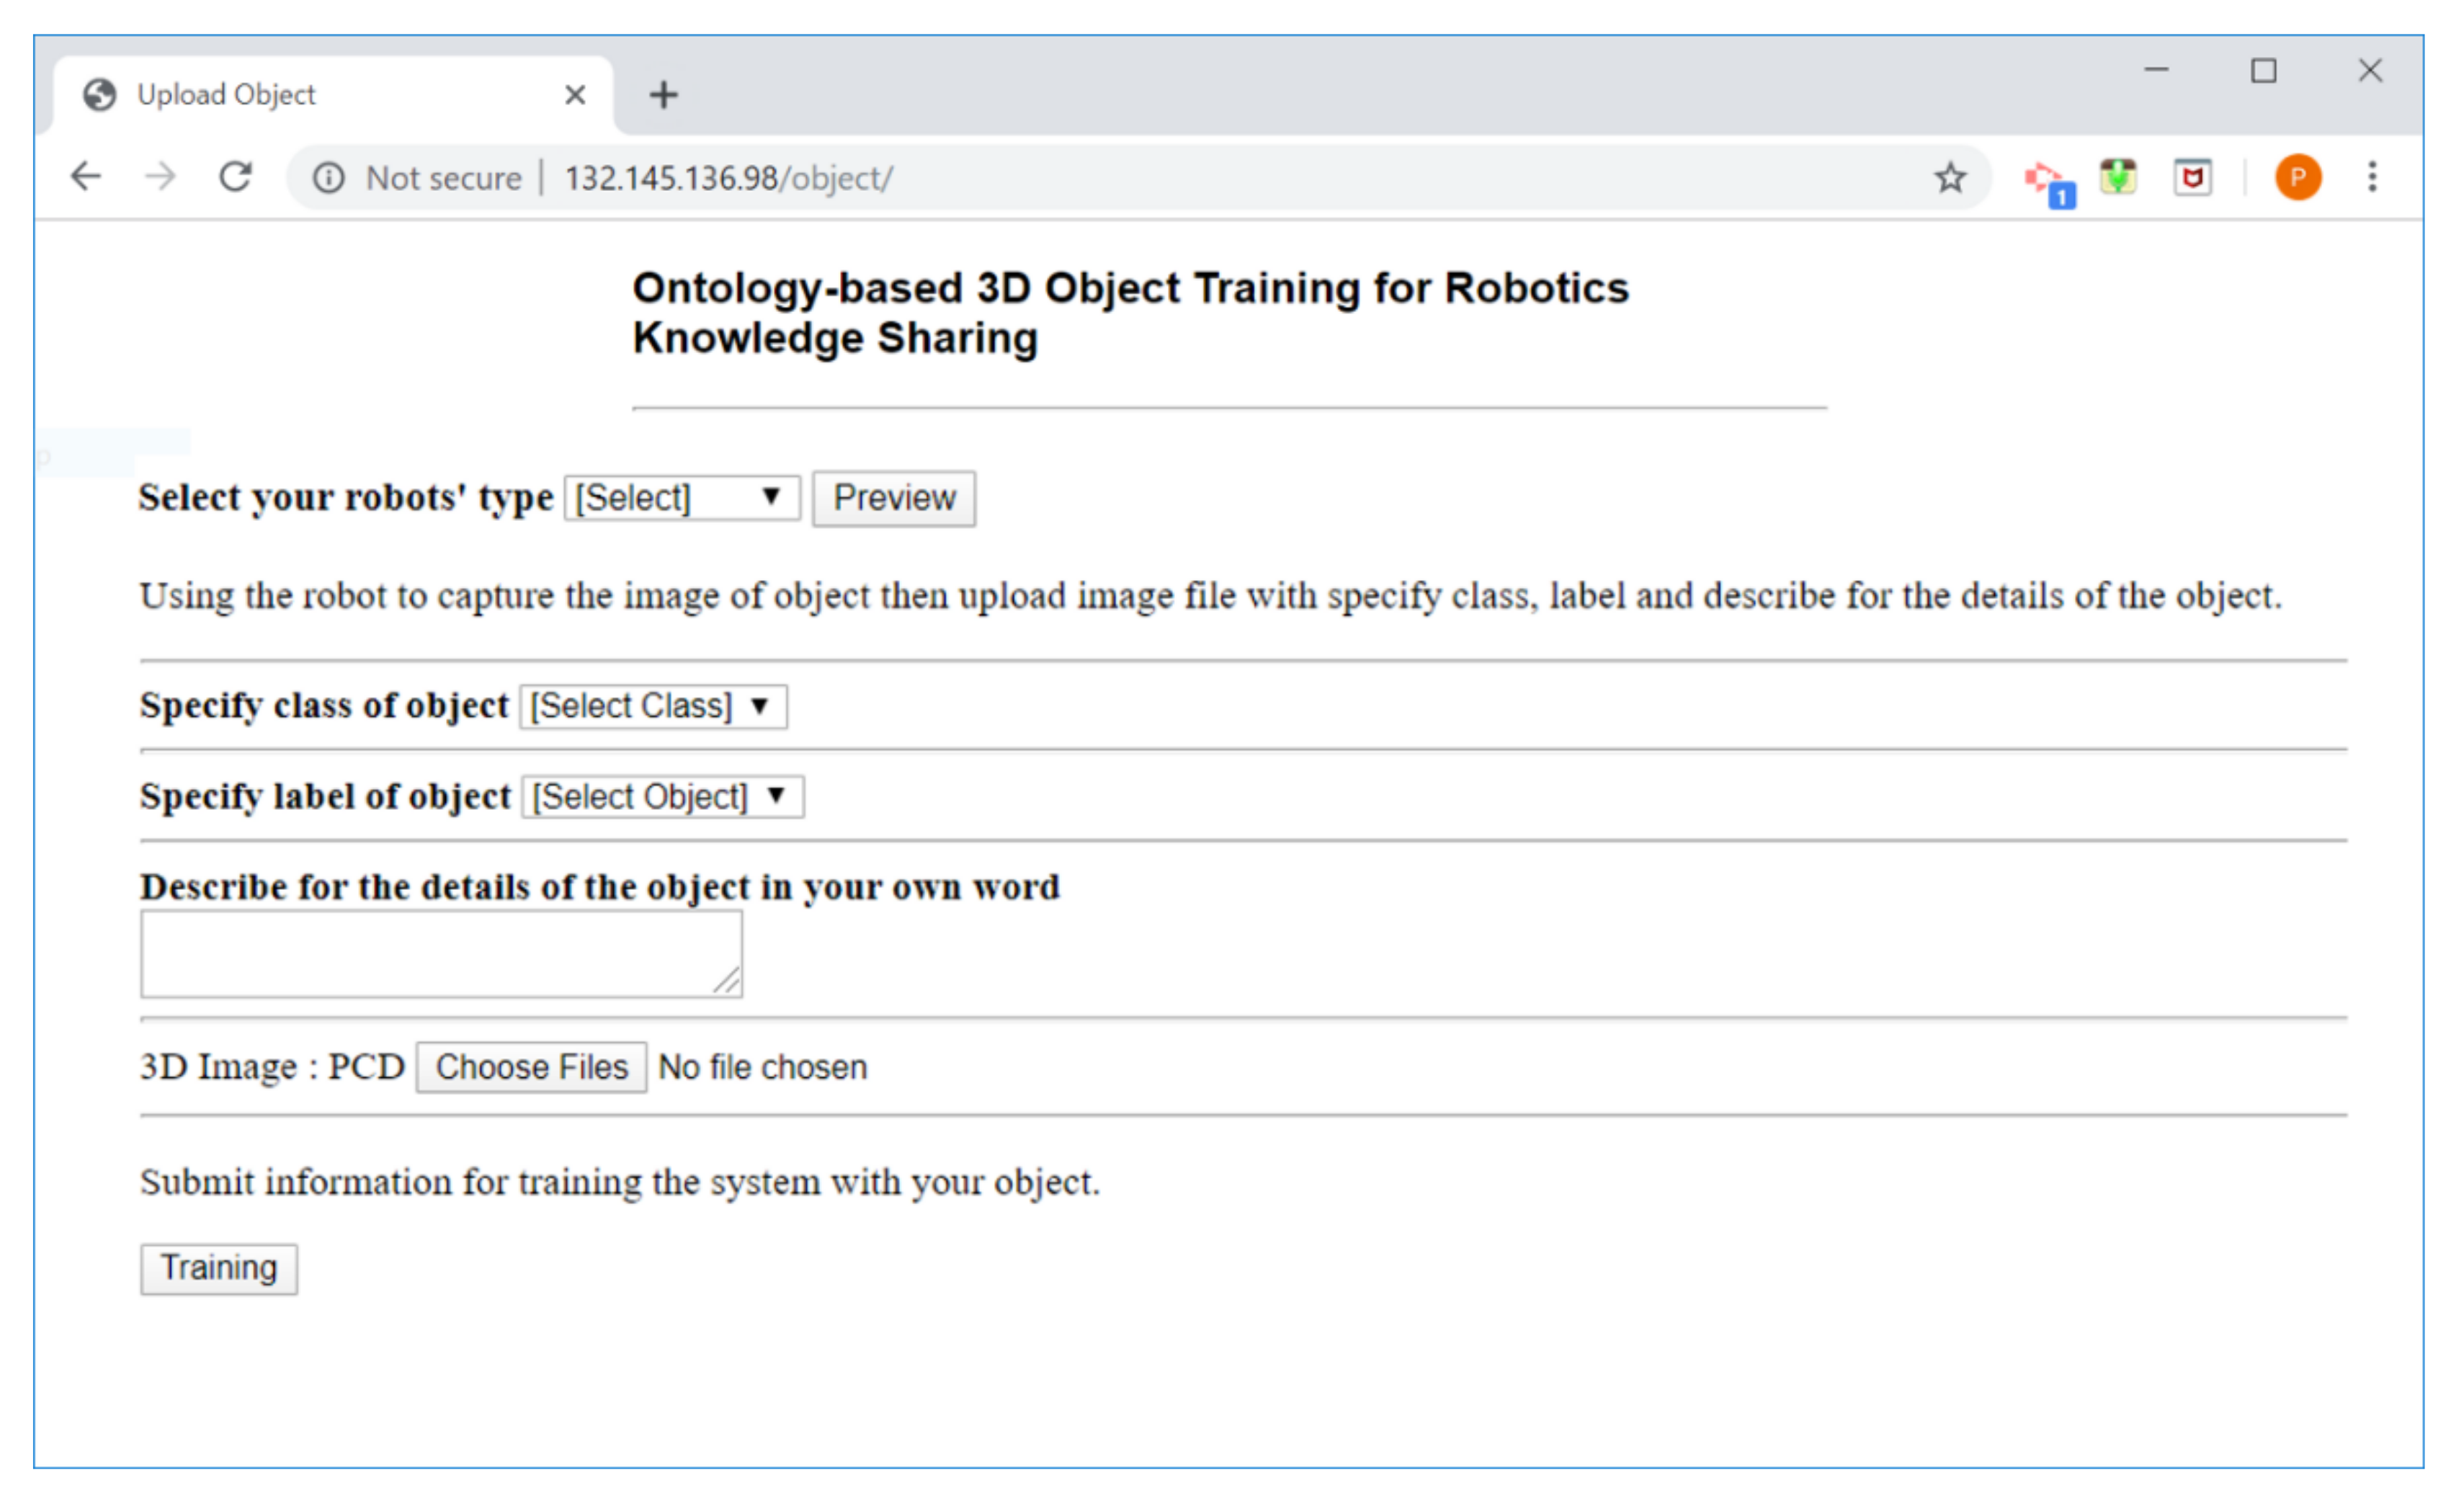
Task: Click the red shield extension icon
Action: tap(2191, 178)
